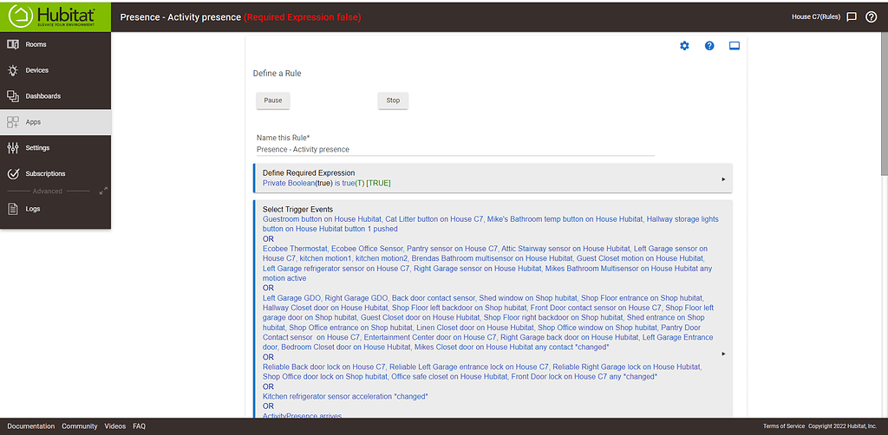
Task: Open Logs from the sidebar
Action: [x=32, y=209]
